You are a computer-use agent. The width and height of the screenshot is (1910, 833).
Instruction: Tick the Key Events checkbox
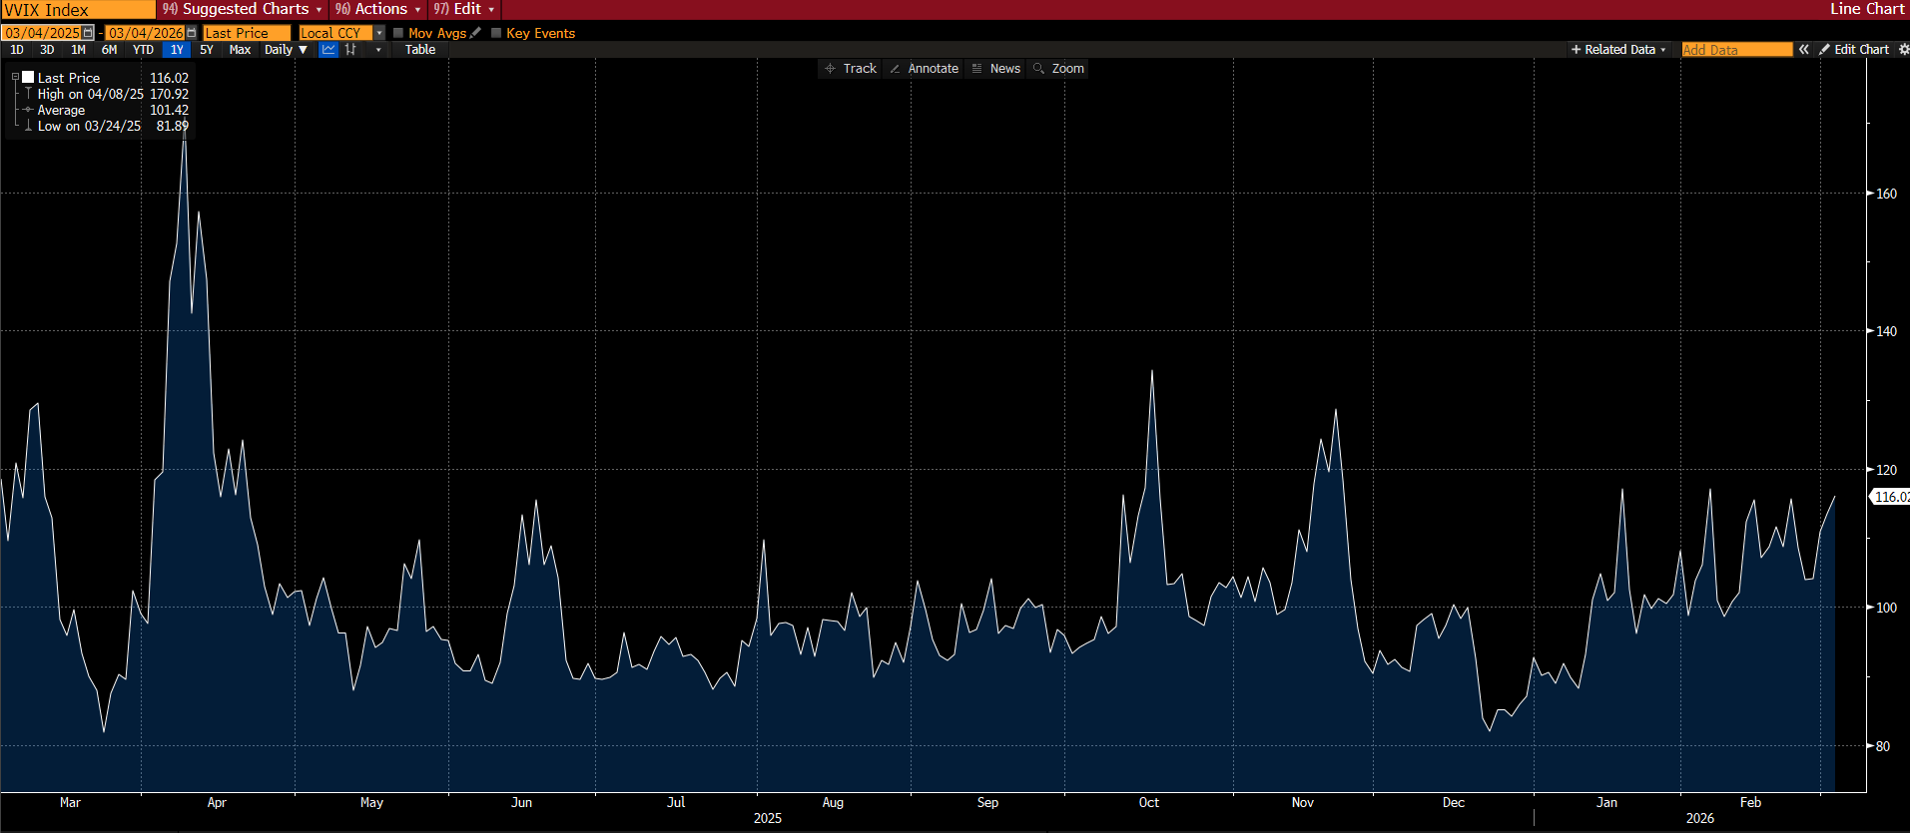[x=496, y=33]
